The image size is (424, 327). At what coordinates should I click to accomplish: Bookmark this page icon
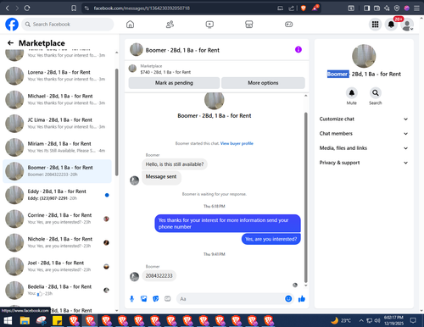coord(74,8)
